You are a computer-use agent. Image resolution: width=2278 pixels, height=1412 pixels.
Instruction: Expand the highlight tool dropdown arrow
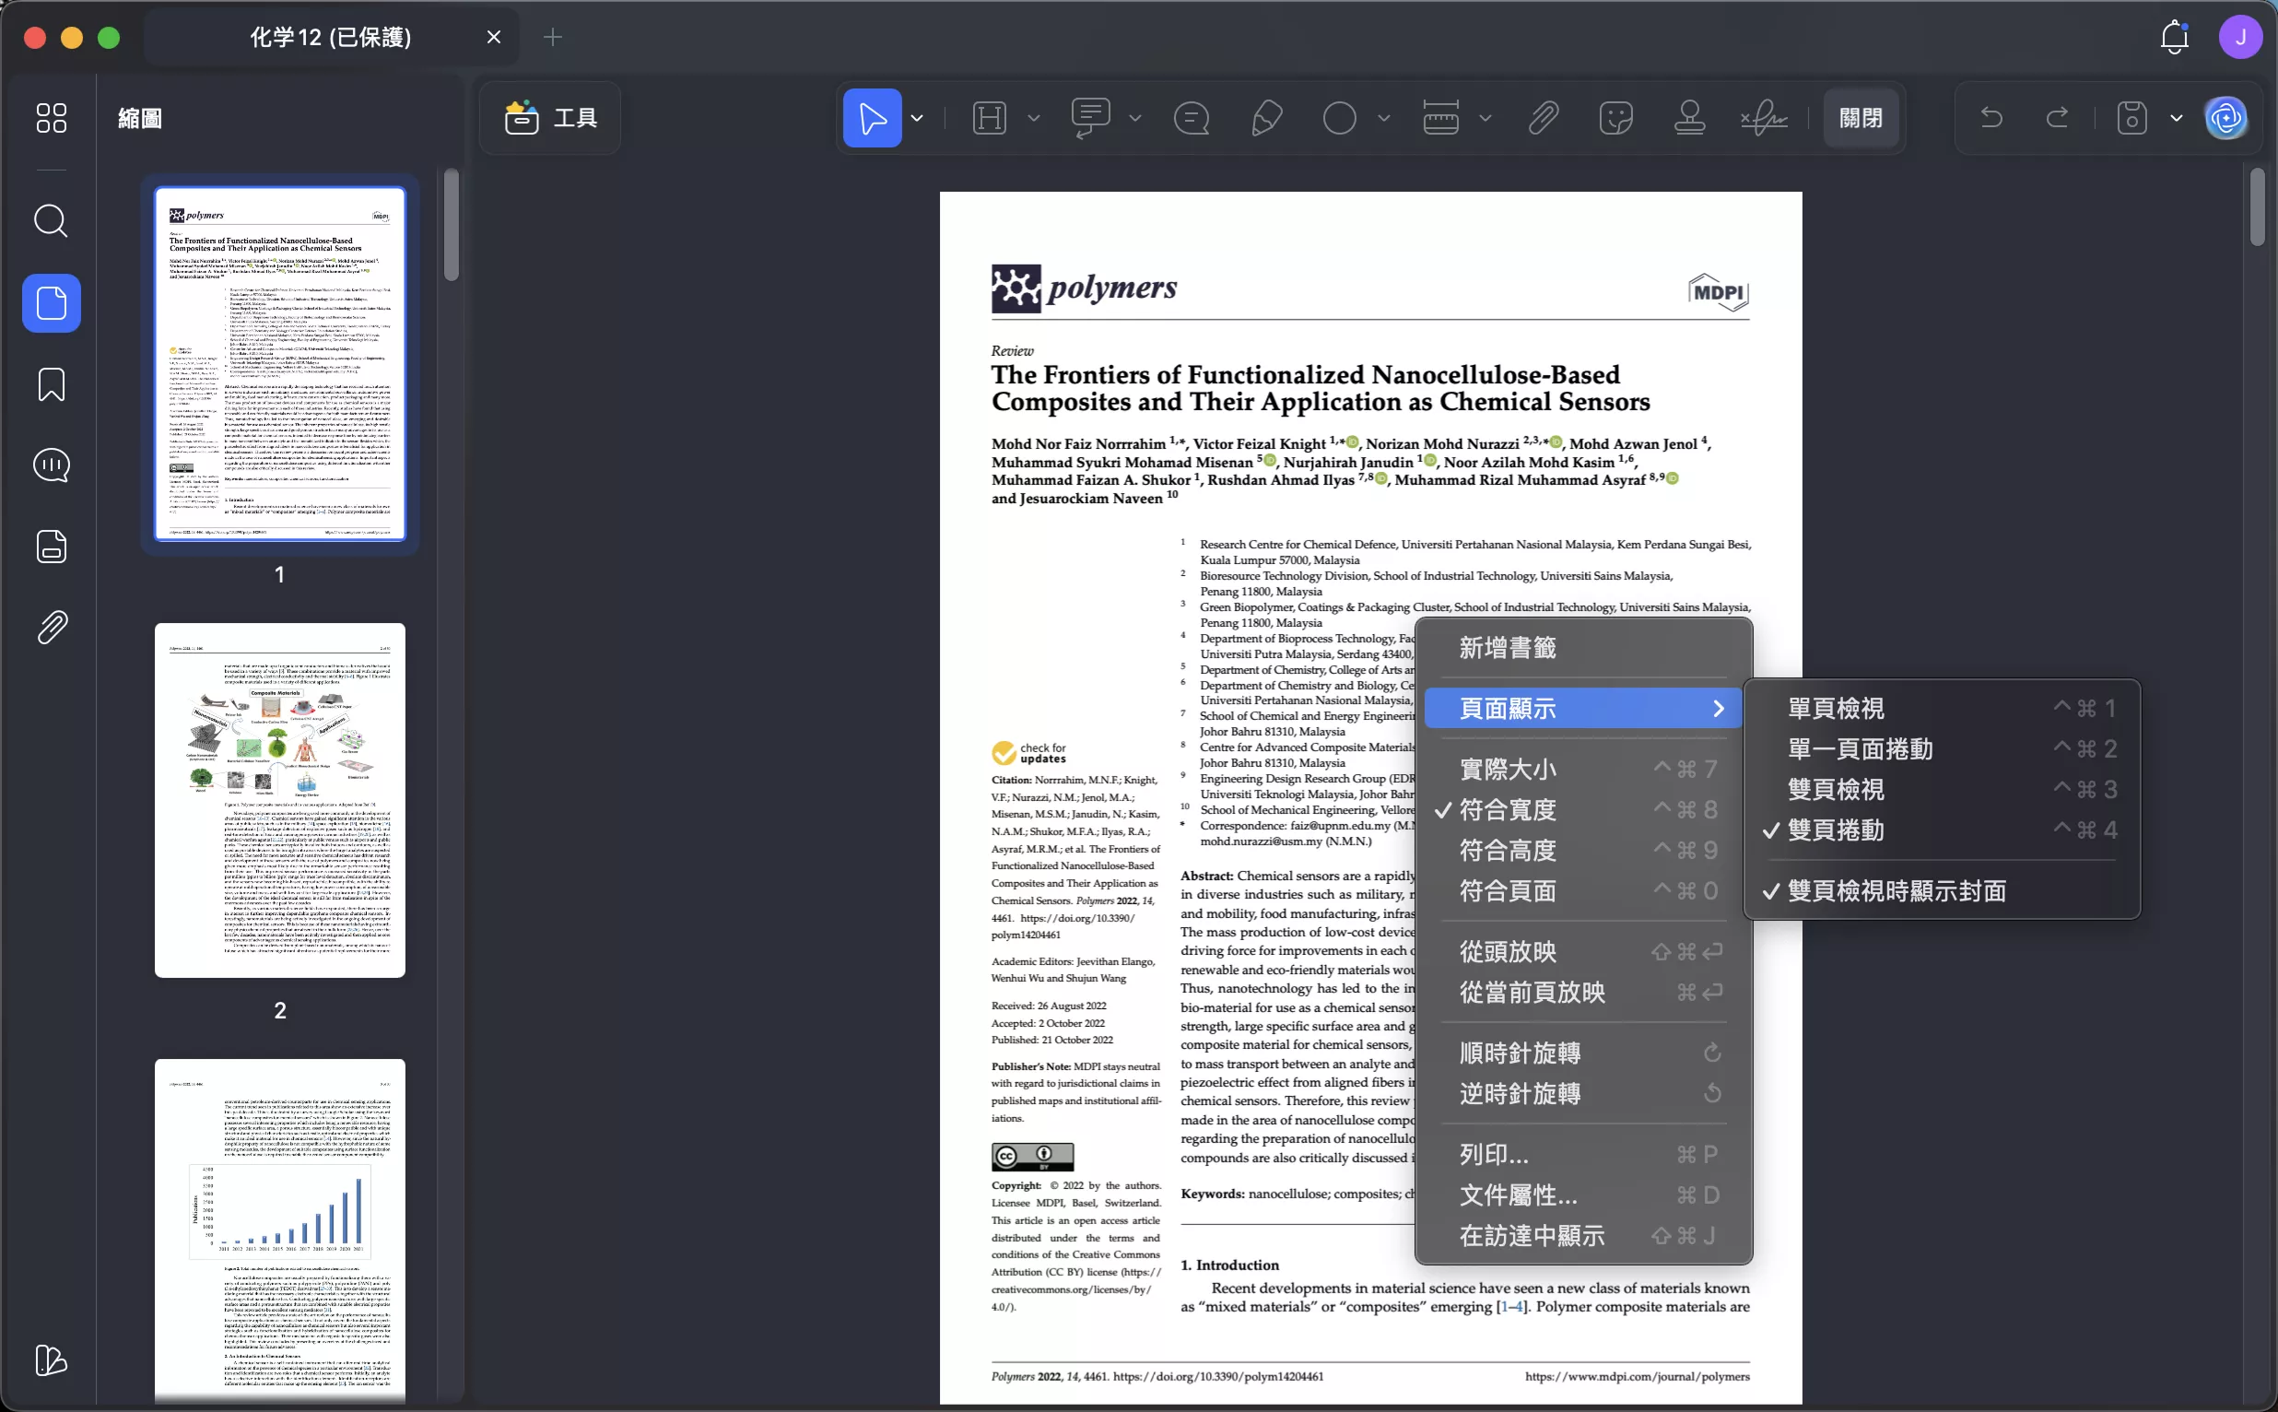(x=1034, y=118)
